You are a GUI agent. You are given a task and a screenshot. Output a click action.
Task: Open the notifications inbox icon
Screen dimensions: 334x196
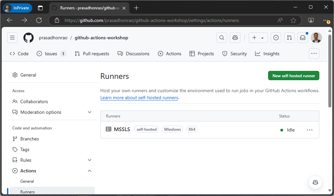point(303,38)
